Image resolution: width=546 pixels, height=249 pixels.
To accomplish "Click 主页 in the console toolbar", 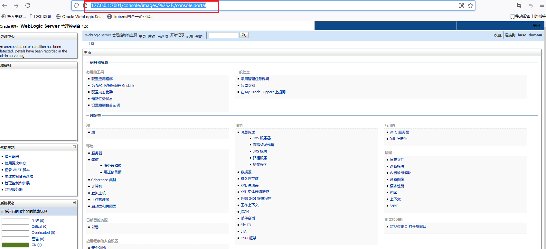I will point(142,36).
